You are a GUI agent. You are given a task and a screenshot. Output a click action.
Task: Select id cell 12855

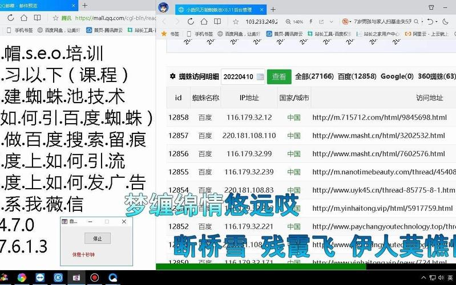178,172
